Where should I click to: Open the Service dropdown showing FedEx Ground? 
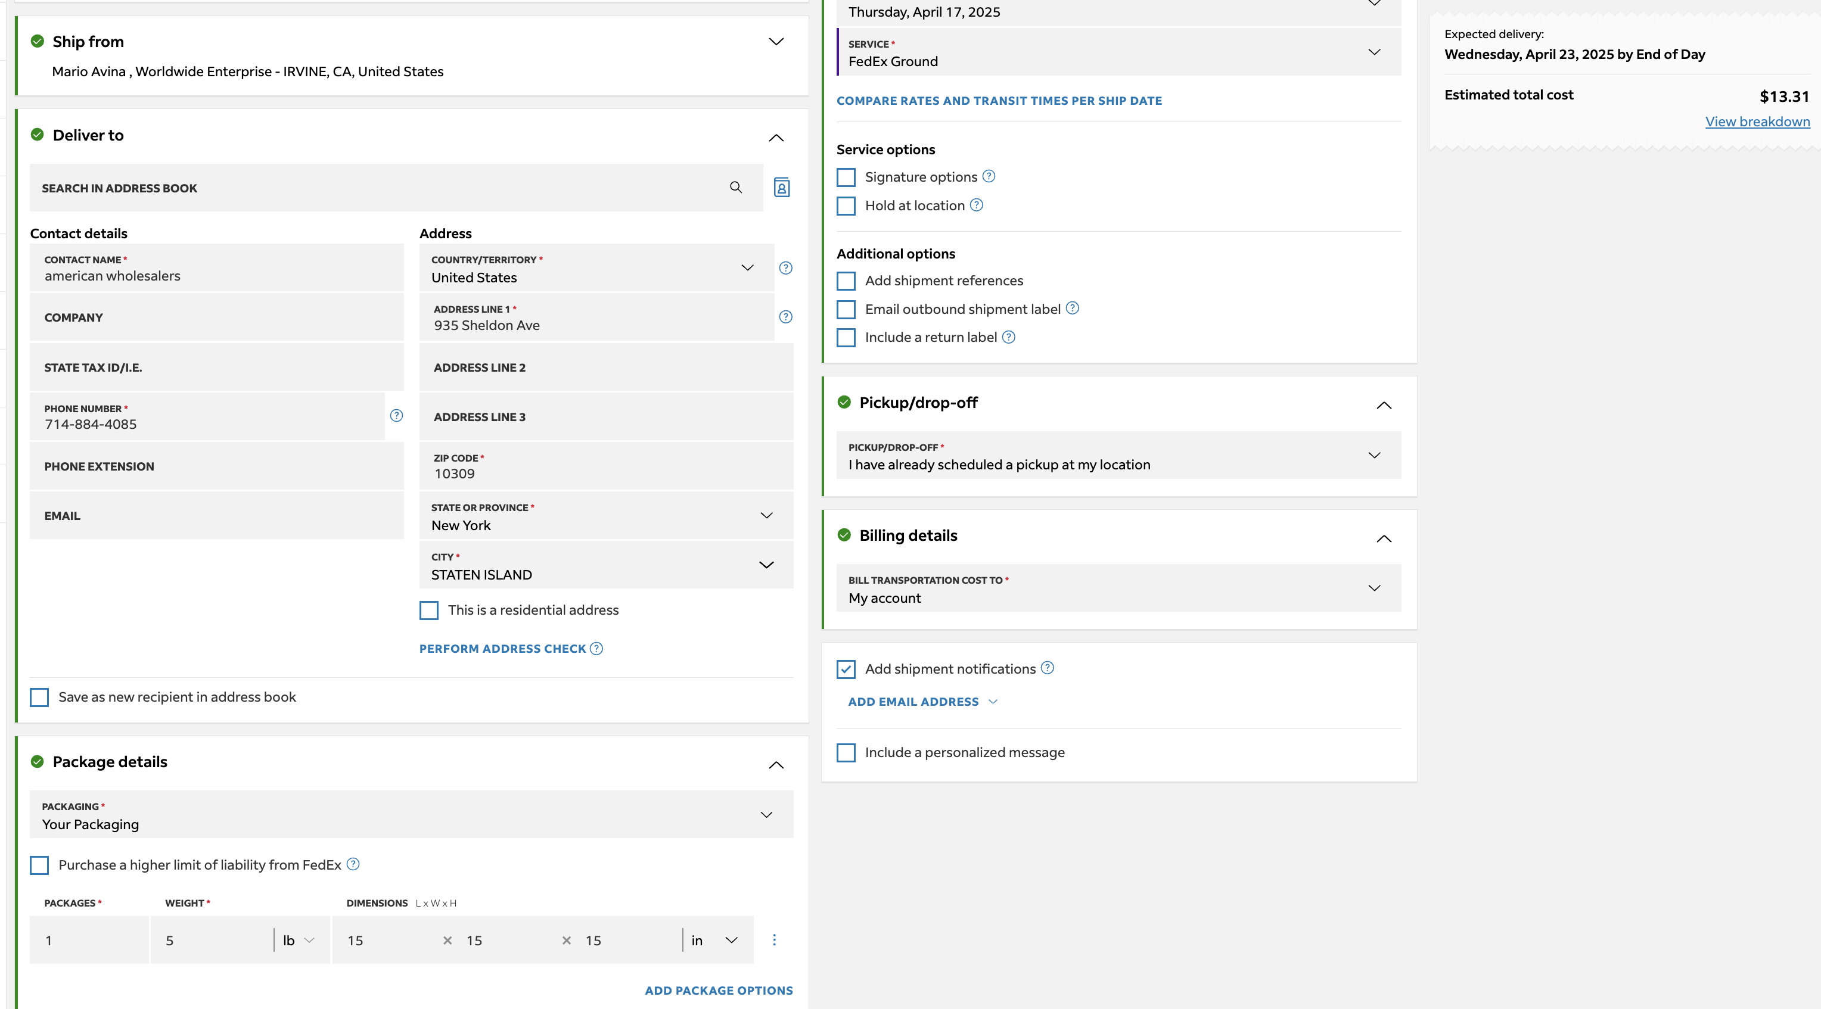click(1119, 52)
